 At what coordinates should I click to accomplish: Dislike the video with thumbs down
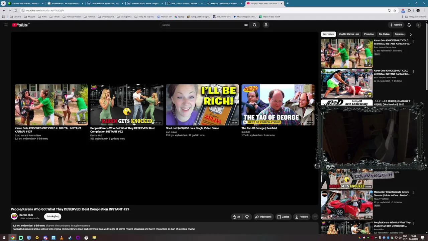tap(247, 217)
